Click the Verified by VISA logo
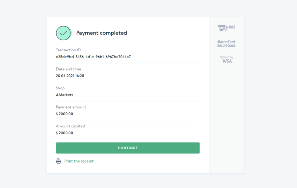Image resolution: width=297 pixels, height=188 pixels. [226, 59]
